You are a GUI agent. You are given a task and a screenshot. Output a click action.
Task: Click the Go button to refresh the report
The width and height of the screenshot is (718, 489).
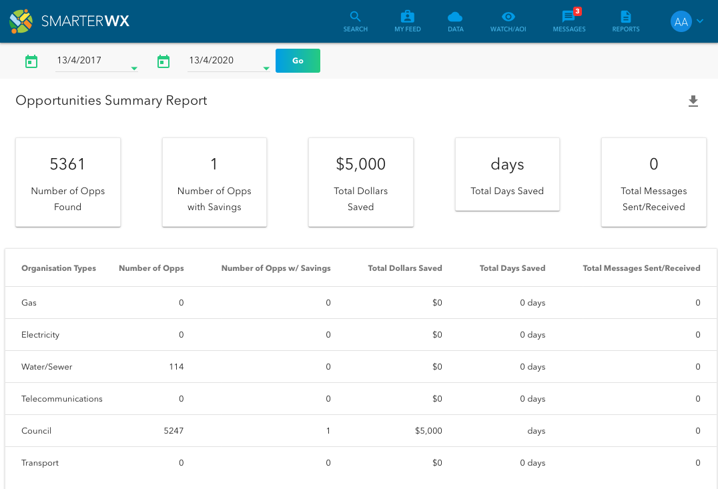click(x=298, y=60)
